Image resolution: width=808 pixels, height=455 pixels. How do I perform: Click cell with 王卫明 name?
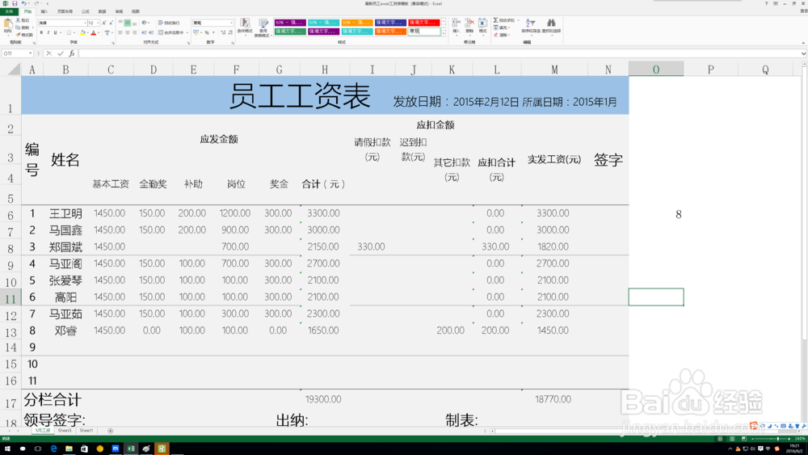(65, 213)
